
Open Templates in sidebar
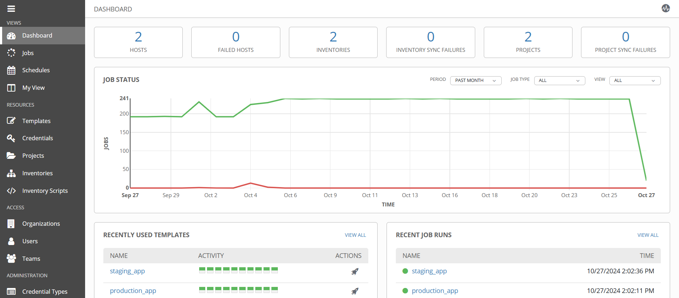tap(43, 121)
